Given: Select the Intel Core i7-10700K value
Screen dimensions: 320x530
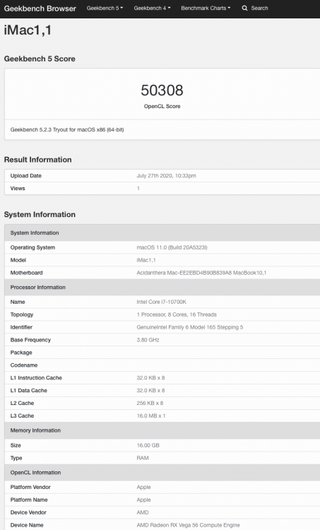Looking at the screenshot, I should coord(162,302).
